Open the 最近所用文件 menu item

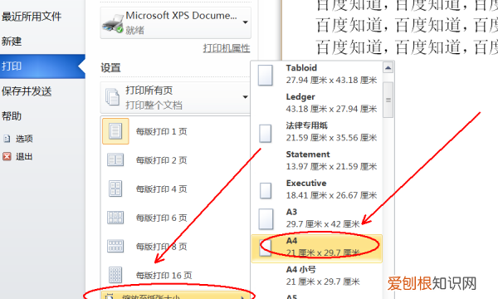pos(32,17)
